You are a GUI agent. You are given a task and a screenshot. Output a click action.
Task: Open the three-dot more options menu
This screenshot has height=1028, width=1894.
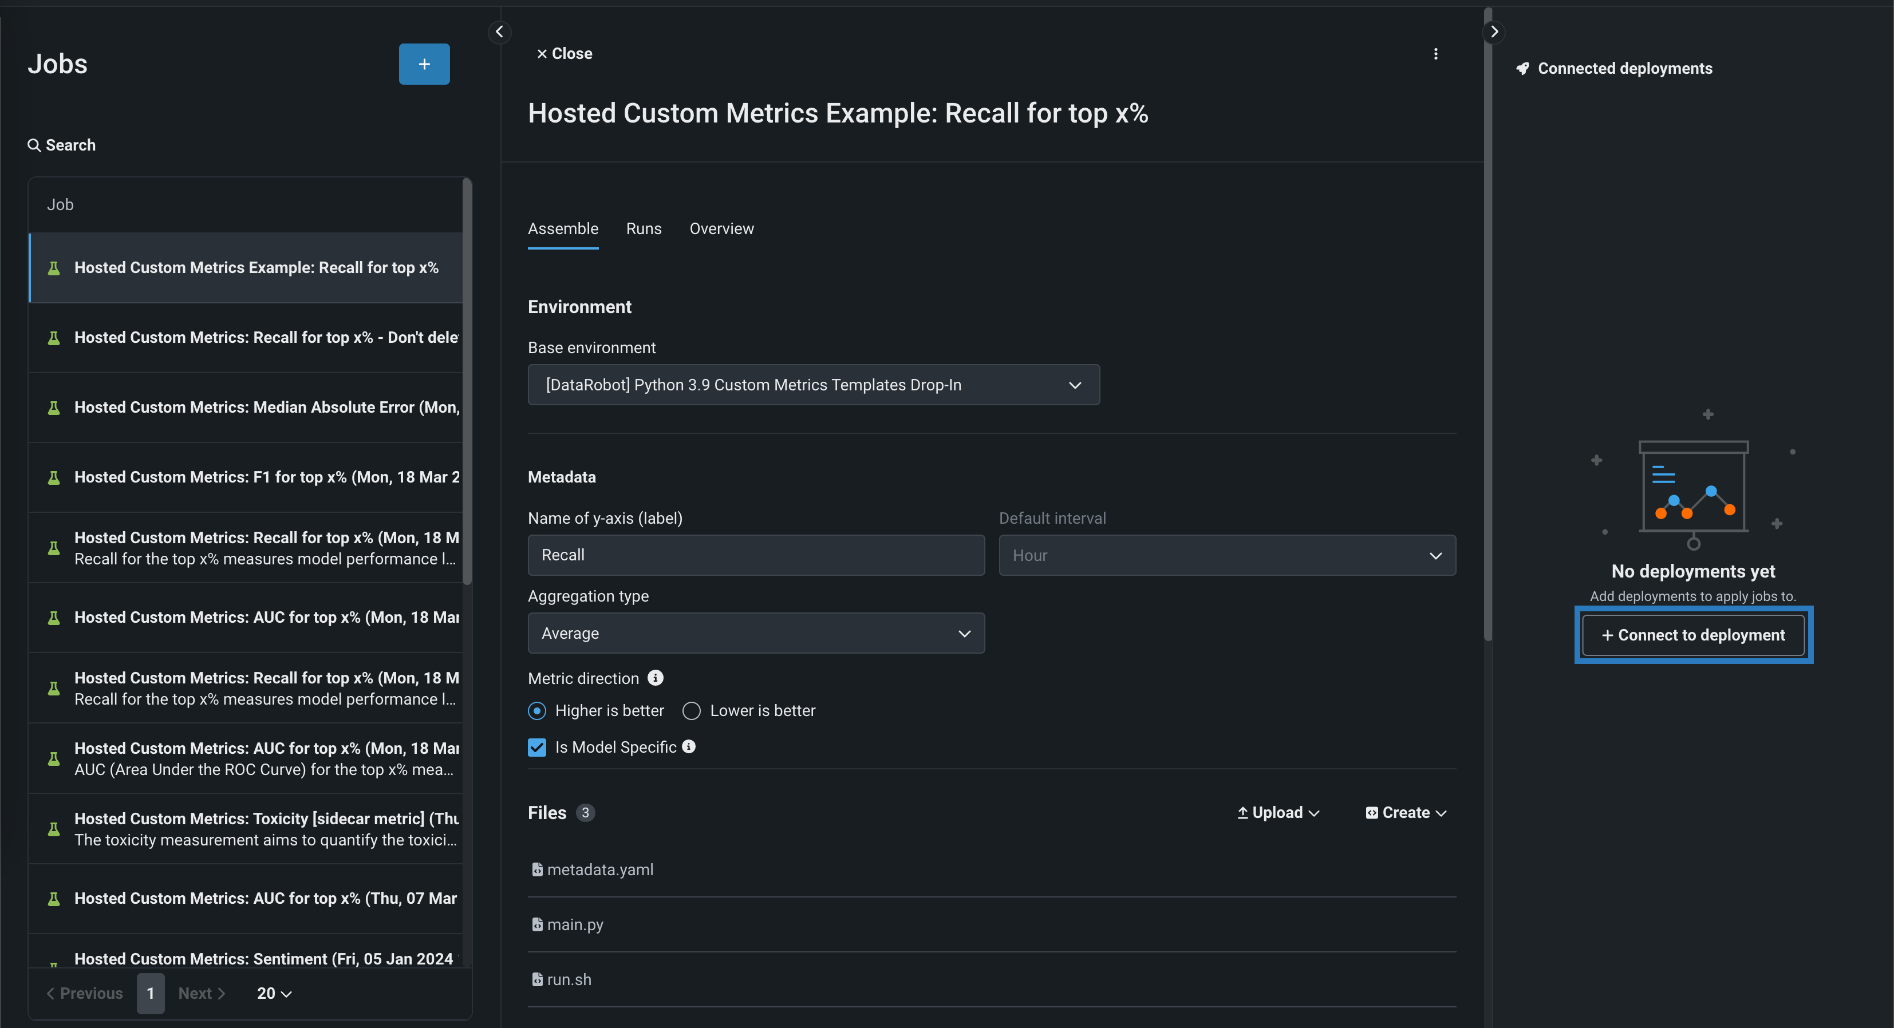tap(1435, 54)
